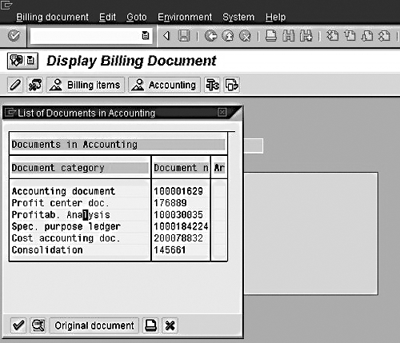This screenshot has height=343, width=400.
Task: Click the Find binoculars icon
Action: pyautogui.click(x=289, y=36)
